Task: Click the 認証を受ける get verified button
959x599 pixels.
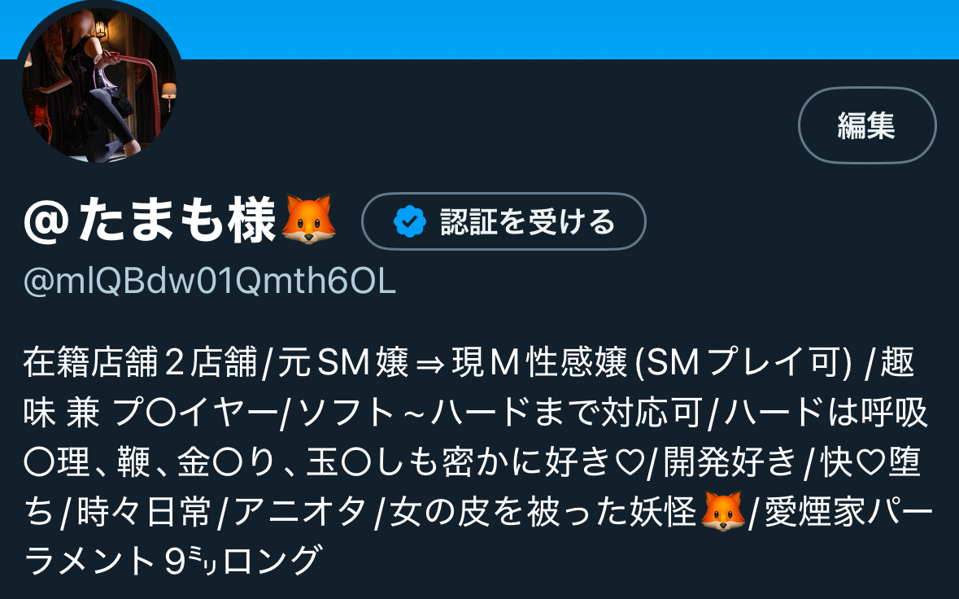Action: point(503,221)
